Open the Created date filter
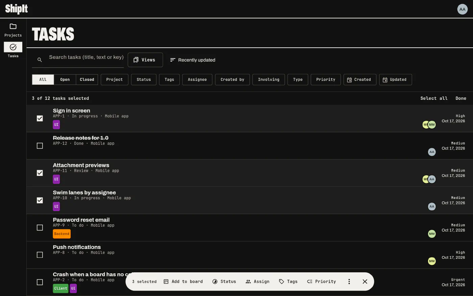This screenshot has height=296, width=473. [x=360, y=79]
